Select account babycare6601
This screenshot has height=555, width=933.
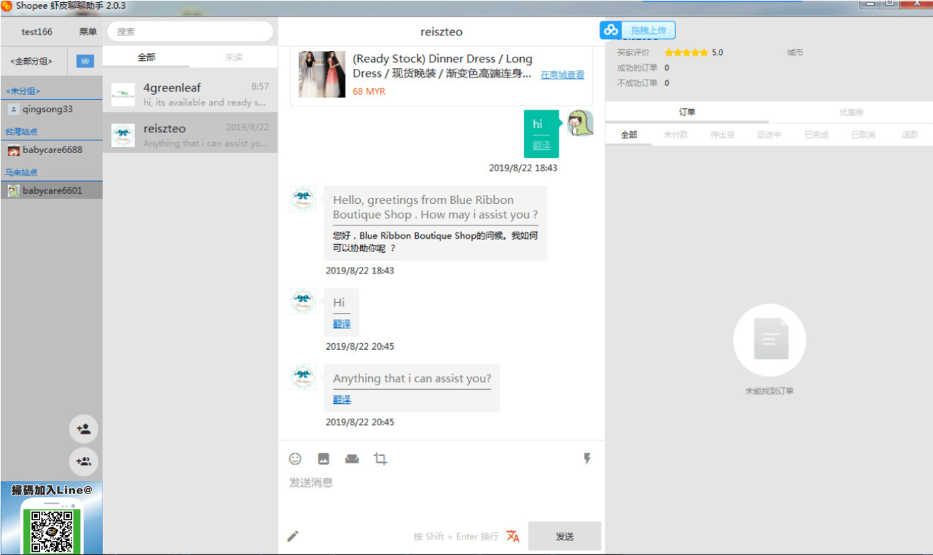click(x=52, y=191)
